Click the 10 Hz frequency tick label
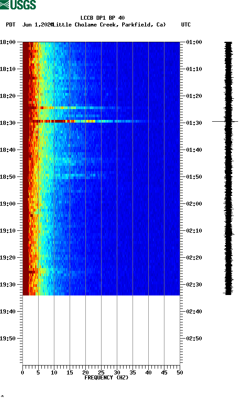Viewport: 248px width, 401px height. point(54,373)
